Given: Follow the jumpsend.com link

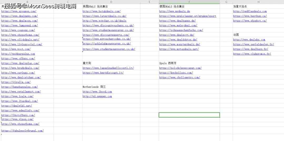Looking at the screenshot, I should click(19, 25).
